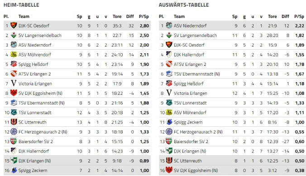This screenshot has height=176, width=306.
Task: Click SV DJK Eggolsheim red crest in away table
Action: pyautogui.click(x=169, y=170)
